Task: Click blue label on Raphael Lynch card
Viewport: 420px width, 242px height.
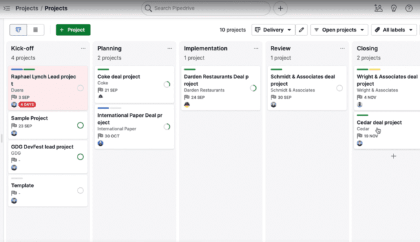Action: (x=17, y=70)
